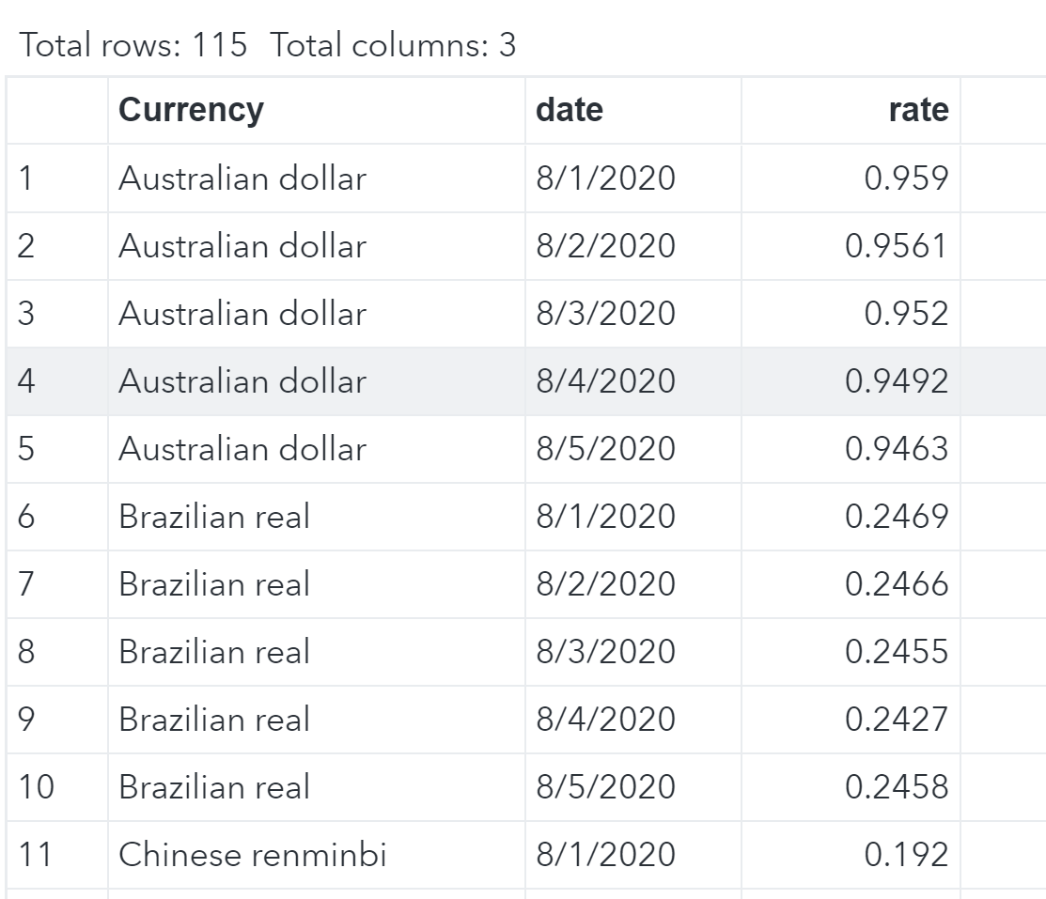Select row number 1

point(26,178)
